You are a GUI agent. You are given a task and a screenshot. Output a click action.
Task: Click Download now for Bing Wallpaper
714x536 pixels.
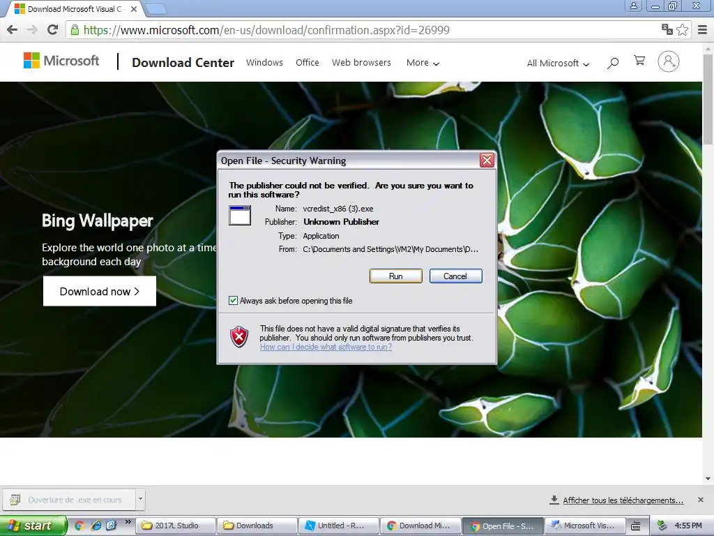coord(99,291)
